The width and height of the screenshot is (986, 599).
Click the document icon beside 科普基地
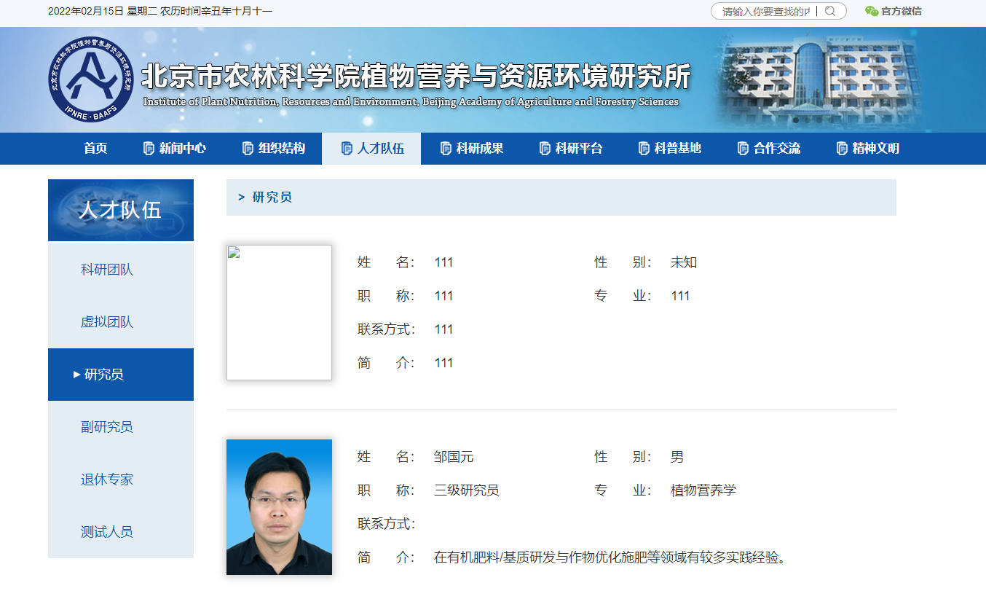coord(644,149)
